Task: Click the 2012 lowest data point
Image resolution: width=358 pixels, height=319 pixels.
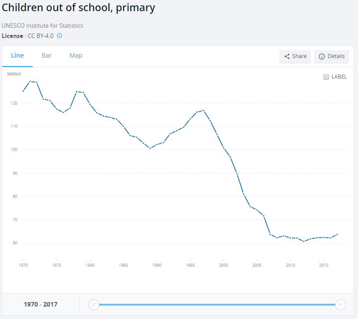Action: 303,241
